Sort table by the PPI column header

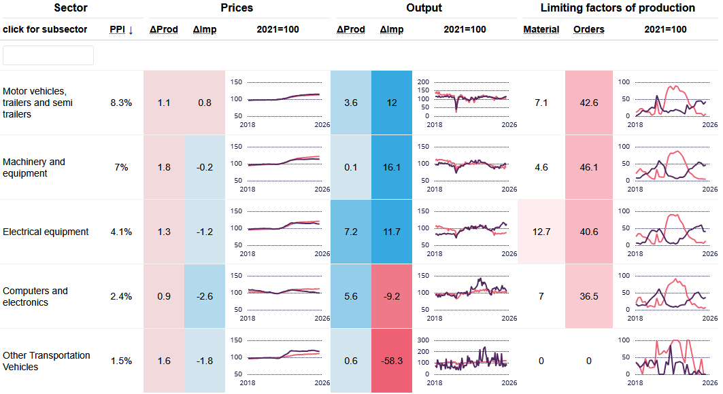pos(121,30)
